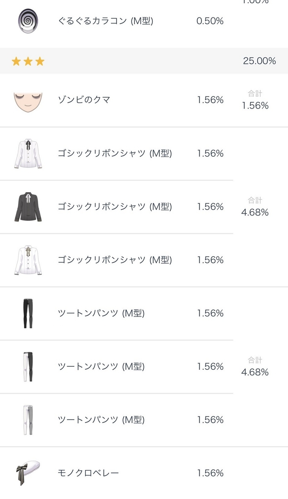
Task: Select the ゾンビのクマ item label
Action: [x=84, y=100]
